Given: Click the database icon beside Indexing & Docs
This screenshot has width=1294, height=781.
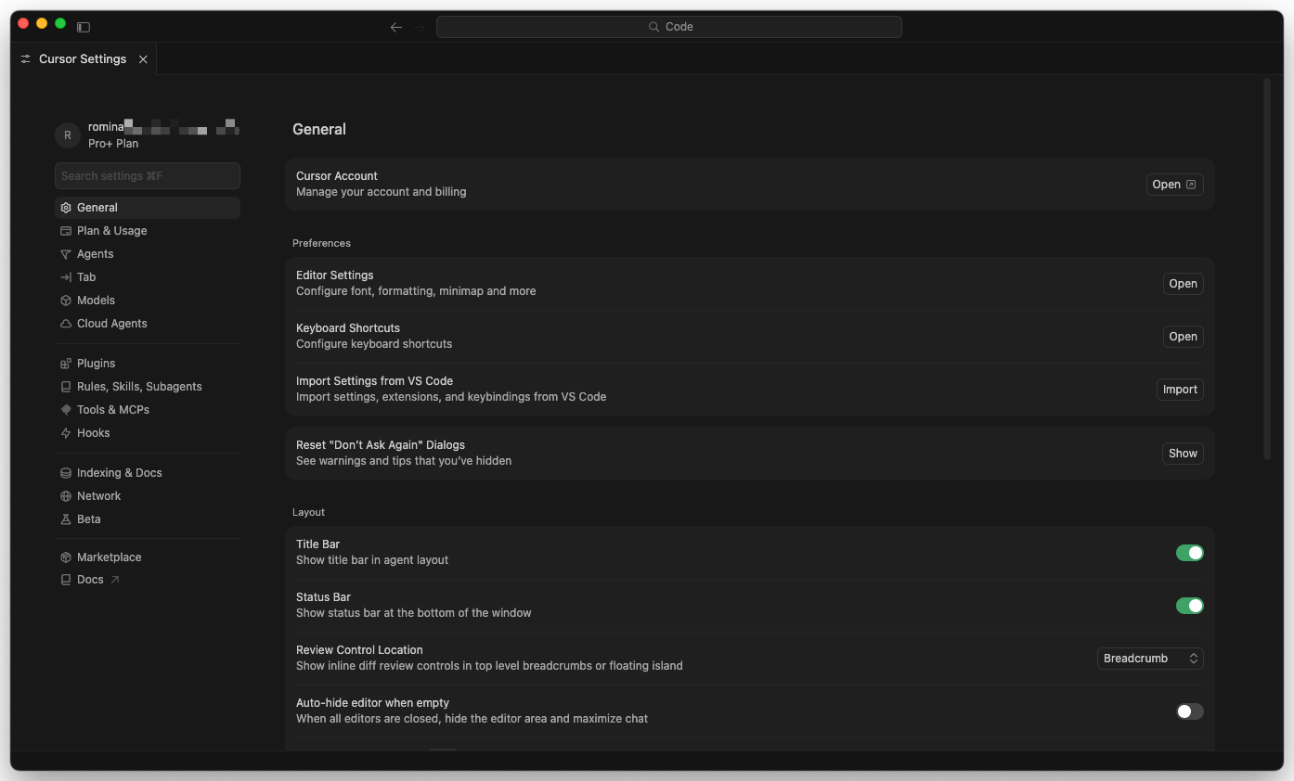Looking at the screenshot, I should [66, 473].
